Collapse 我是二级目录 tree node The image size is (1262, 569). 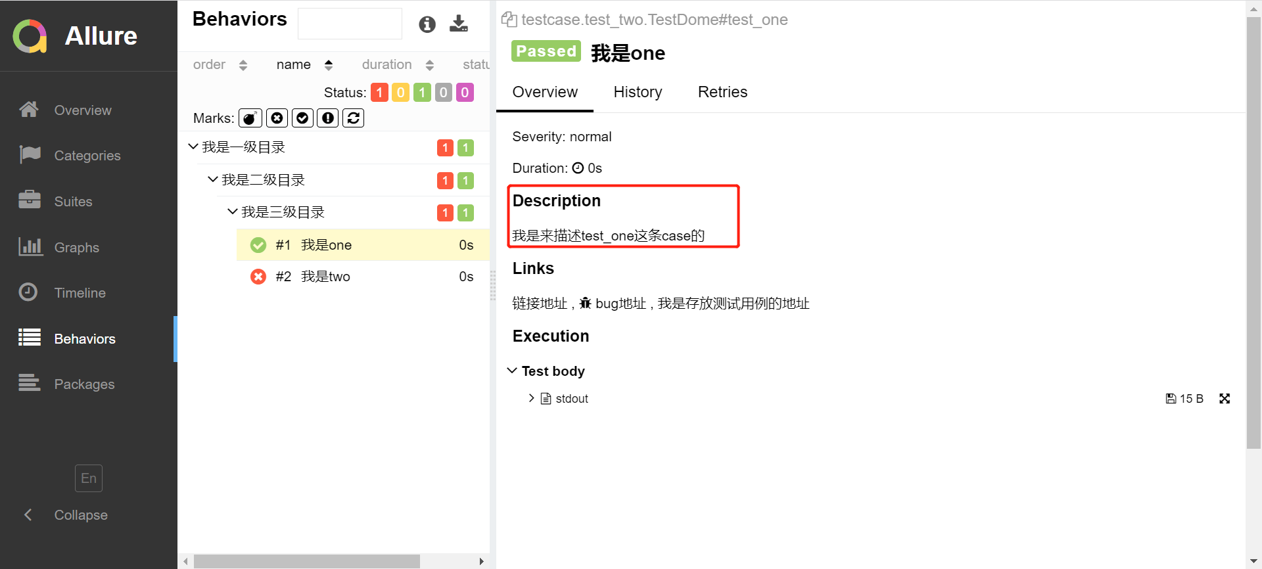213,179
